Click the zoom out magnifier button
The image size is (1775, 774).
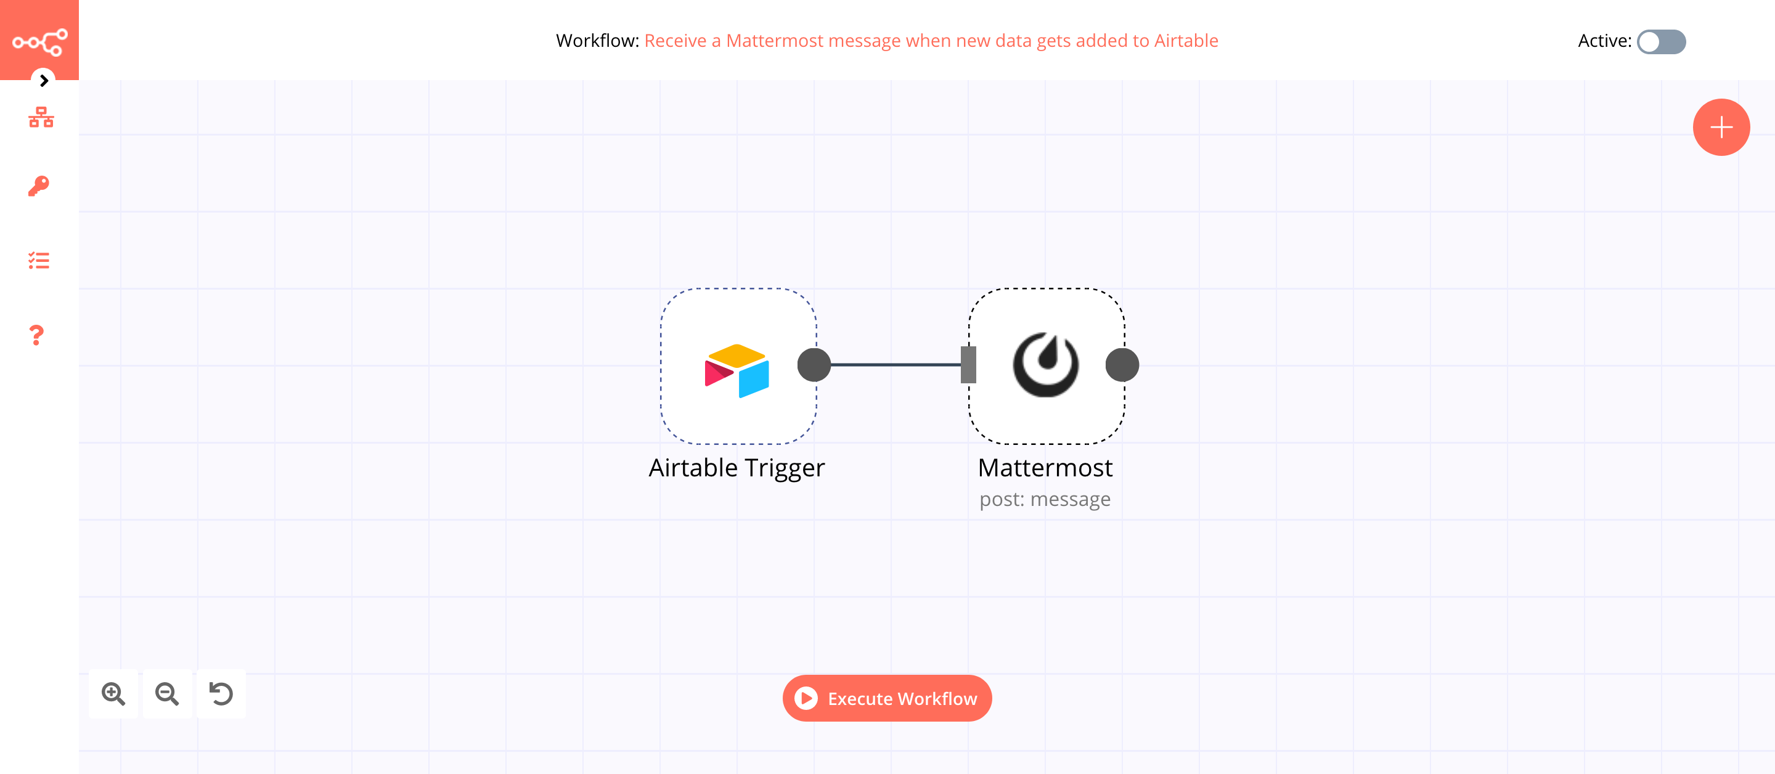click(169, 694)
